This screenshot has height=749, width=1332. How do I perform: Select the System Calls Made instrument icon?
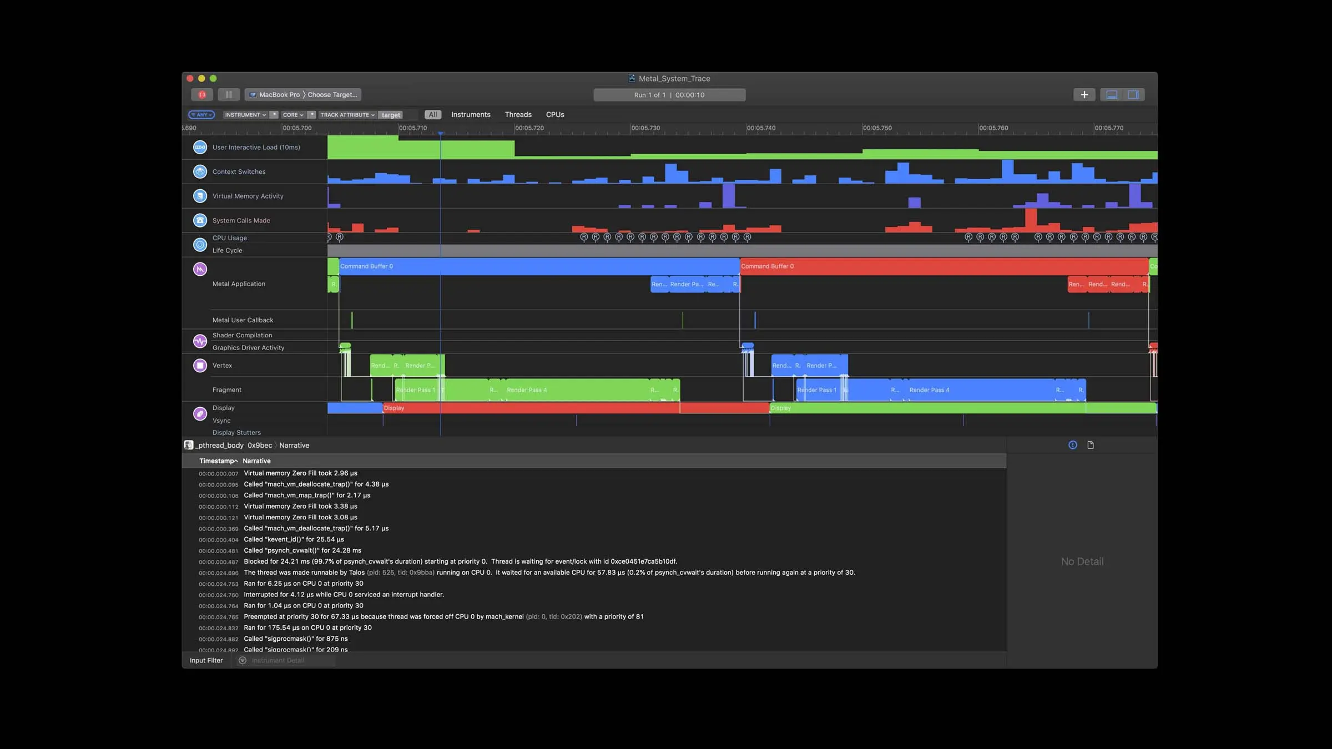click(x=200, y=220)
